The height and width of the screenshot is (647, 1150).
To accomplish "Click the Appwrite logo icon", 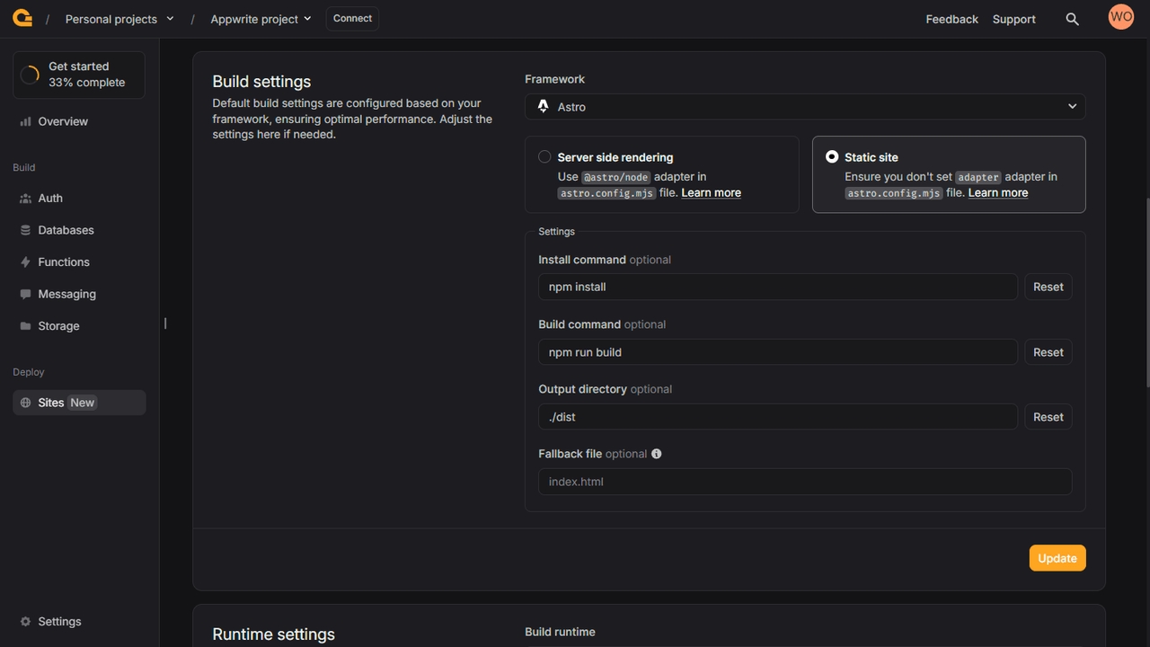I will coord(22,18).
